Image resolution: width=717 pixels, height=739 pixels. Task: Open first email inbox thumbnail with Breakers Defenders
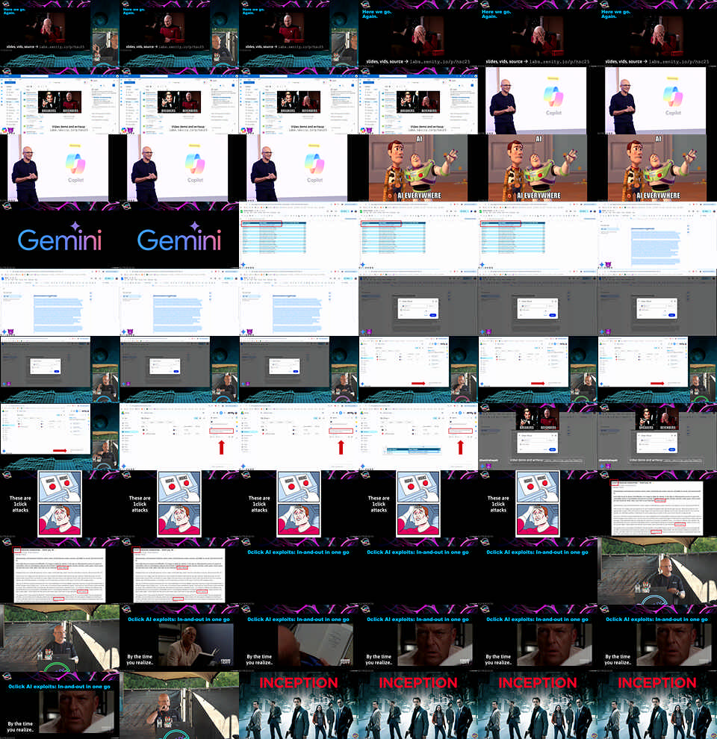click(60, 100)
